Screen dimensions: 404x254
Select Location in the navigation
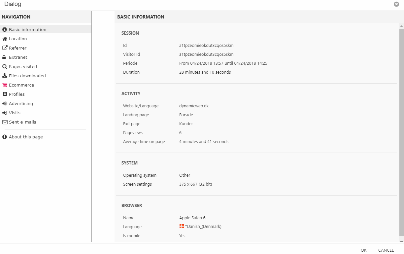pyautogui.click(x=18, y=39)
